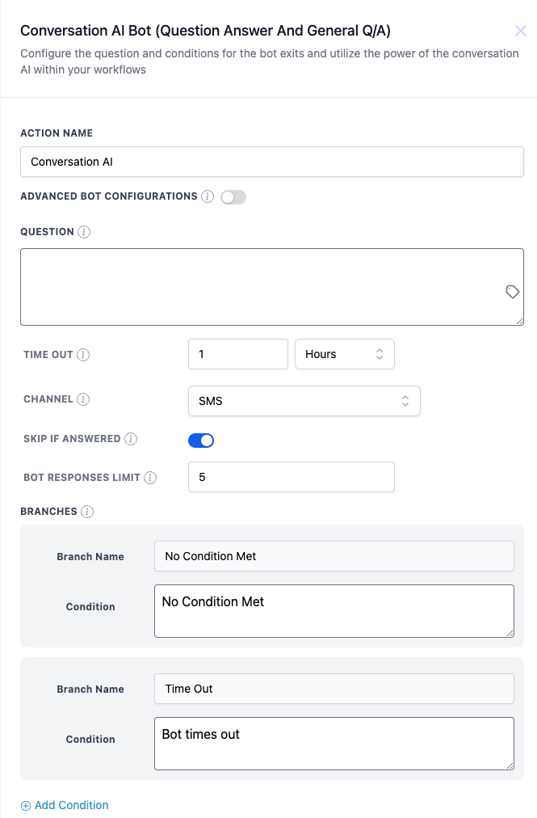Screen dimensions: 537x818
Task: Close the Conversation AI Bot panel
Action: (521, 32)
